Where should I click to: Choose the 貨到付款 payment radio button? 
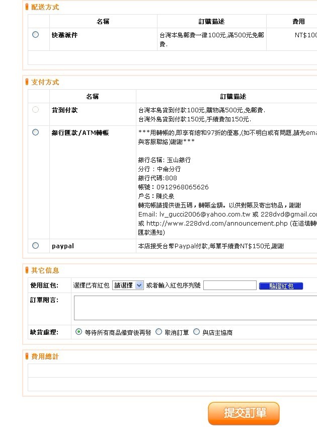pyautogui.click(x=35, y=109)
